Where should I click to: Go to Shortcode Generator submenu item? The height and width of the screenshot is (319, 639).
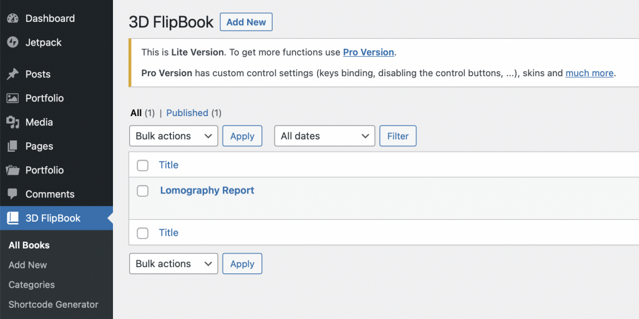[54, 305]
